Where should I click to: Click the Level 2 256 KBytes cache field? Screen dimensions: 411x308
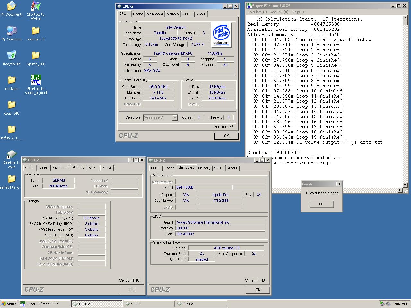(217, 98)
